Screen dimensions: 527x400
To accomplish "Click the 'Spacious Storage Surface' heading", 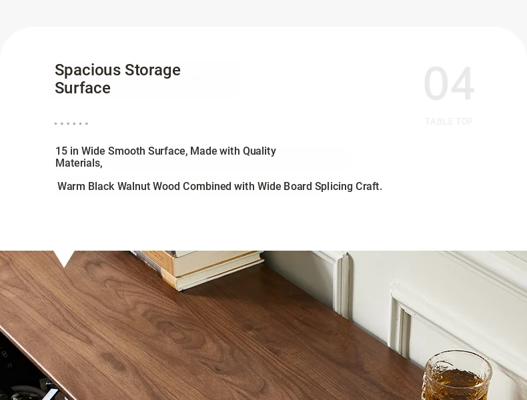I will [117, 79].
